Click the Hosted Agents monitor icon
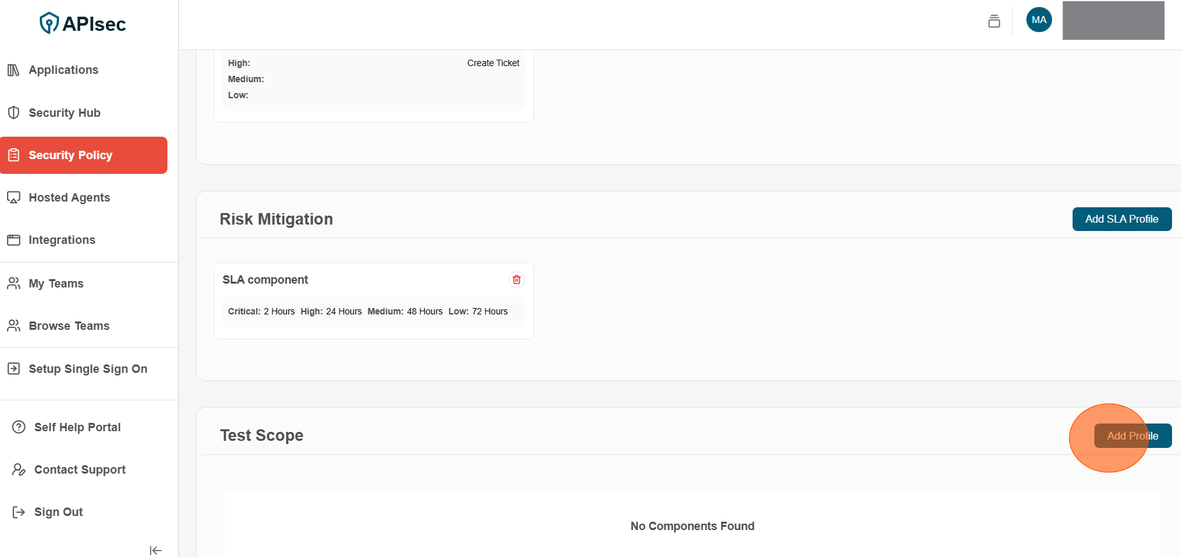This screenshot has height=557, width=1181. (13, 198)
